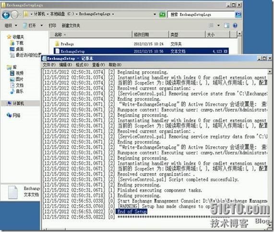Image resolution: width=274 pixels, height=232 pixels.
Task: Click the Explorer forward navigation arrow
Action: [14, 15]
